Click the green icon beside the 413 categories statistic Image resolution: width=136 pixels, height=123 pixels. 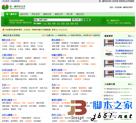pos(103,21)
